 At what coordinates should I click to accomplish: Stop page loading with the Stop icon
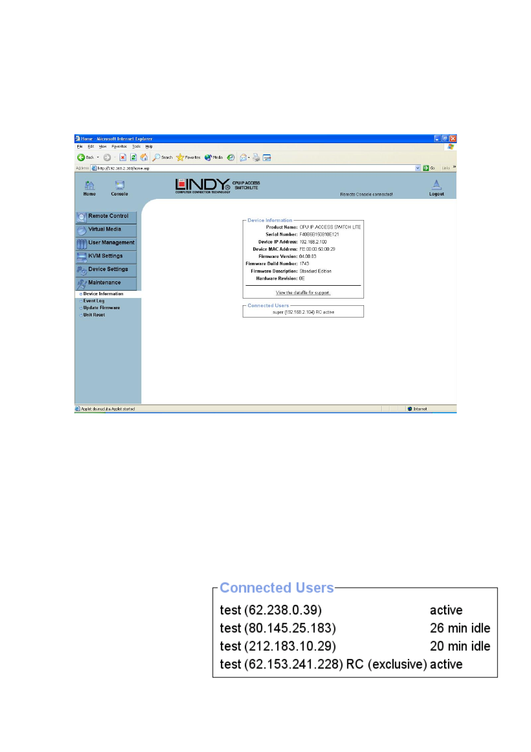click(x=123, y=158)
